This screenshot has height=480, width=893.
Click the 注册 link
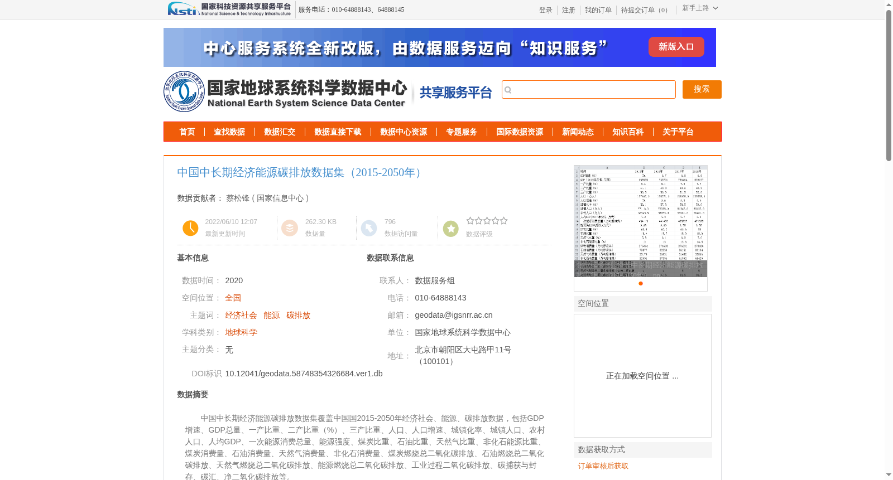coord(568,10)
